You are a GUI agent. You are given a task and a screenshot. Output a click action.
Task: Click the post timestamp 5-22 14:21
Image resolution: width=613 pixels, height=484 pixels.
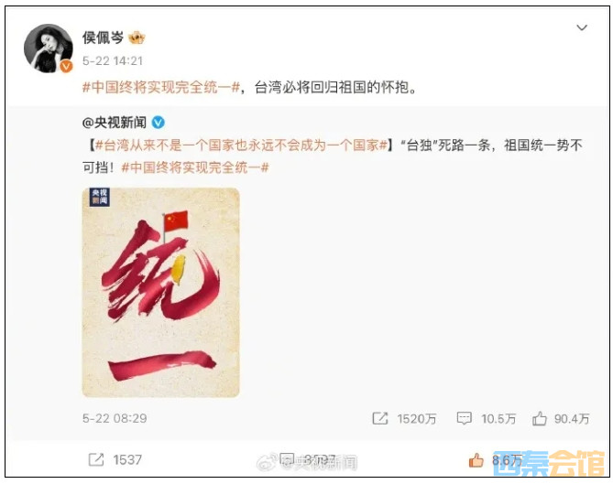(x=113, y=61)
